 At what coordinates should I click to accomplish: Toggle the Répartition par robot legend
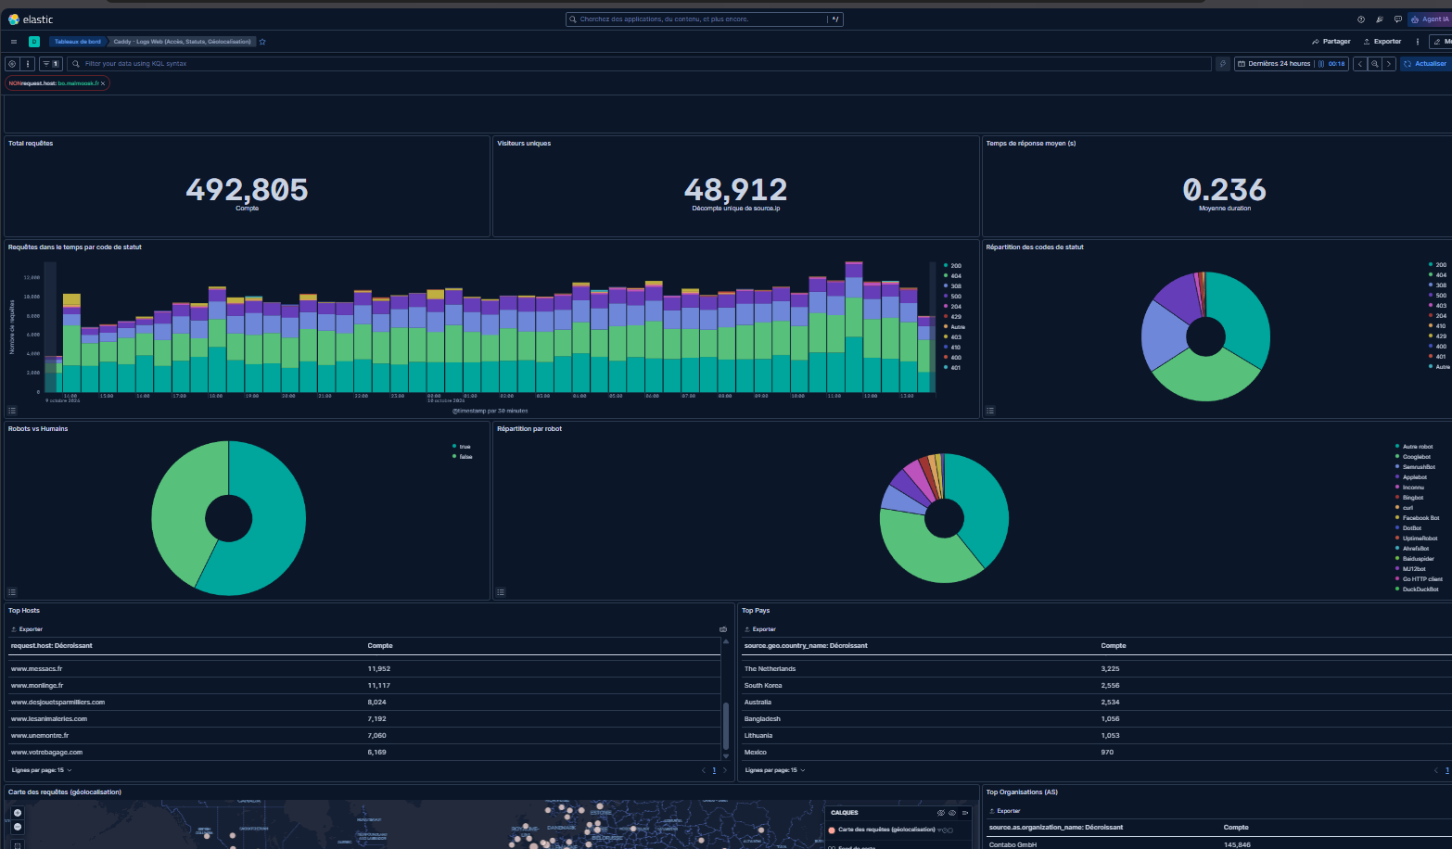[501, 592]
